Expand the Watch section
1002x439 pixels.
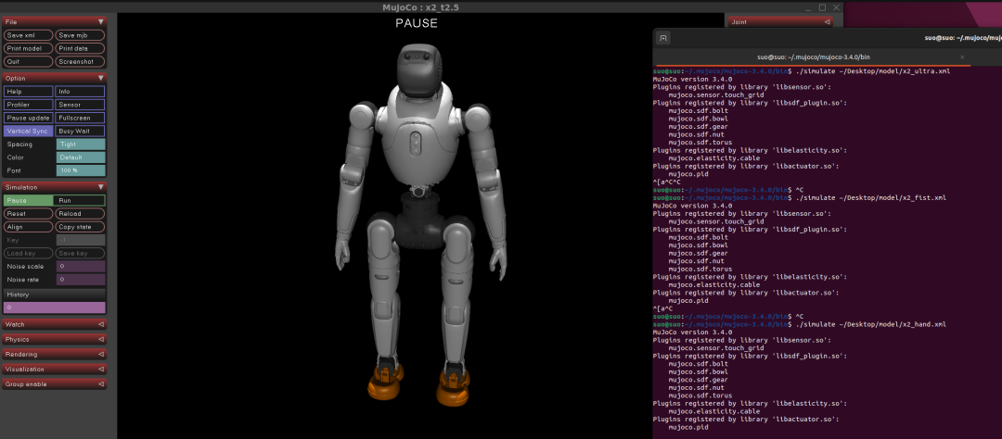coord(55,324)
